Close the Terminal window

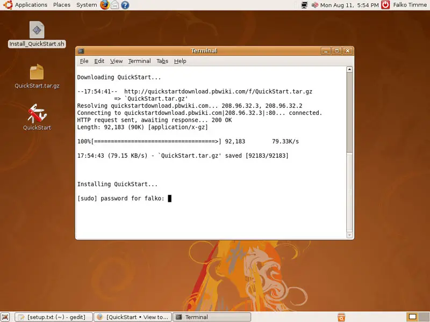click(x=347, y=51)
